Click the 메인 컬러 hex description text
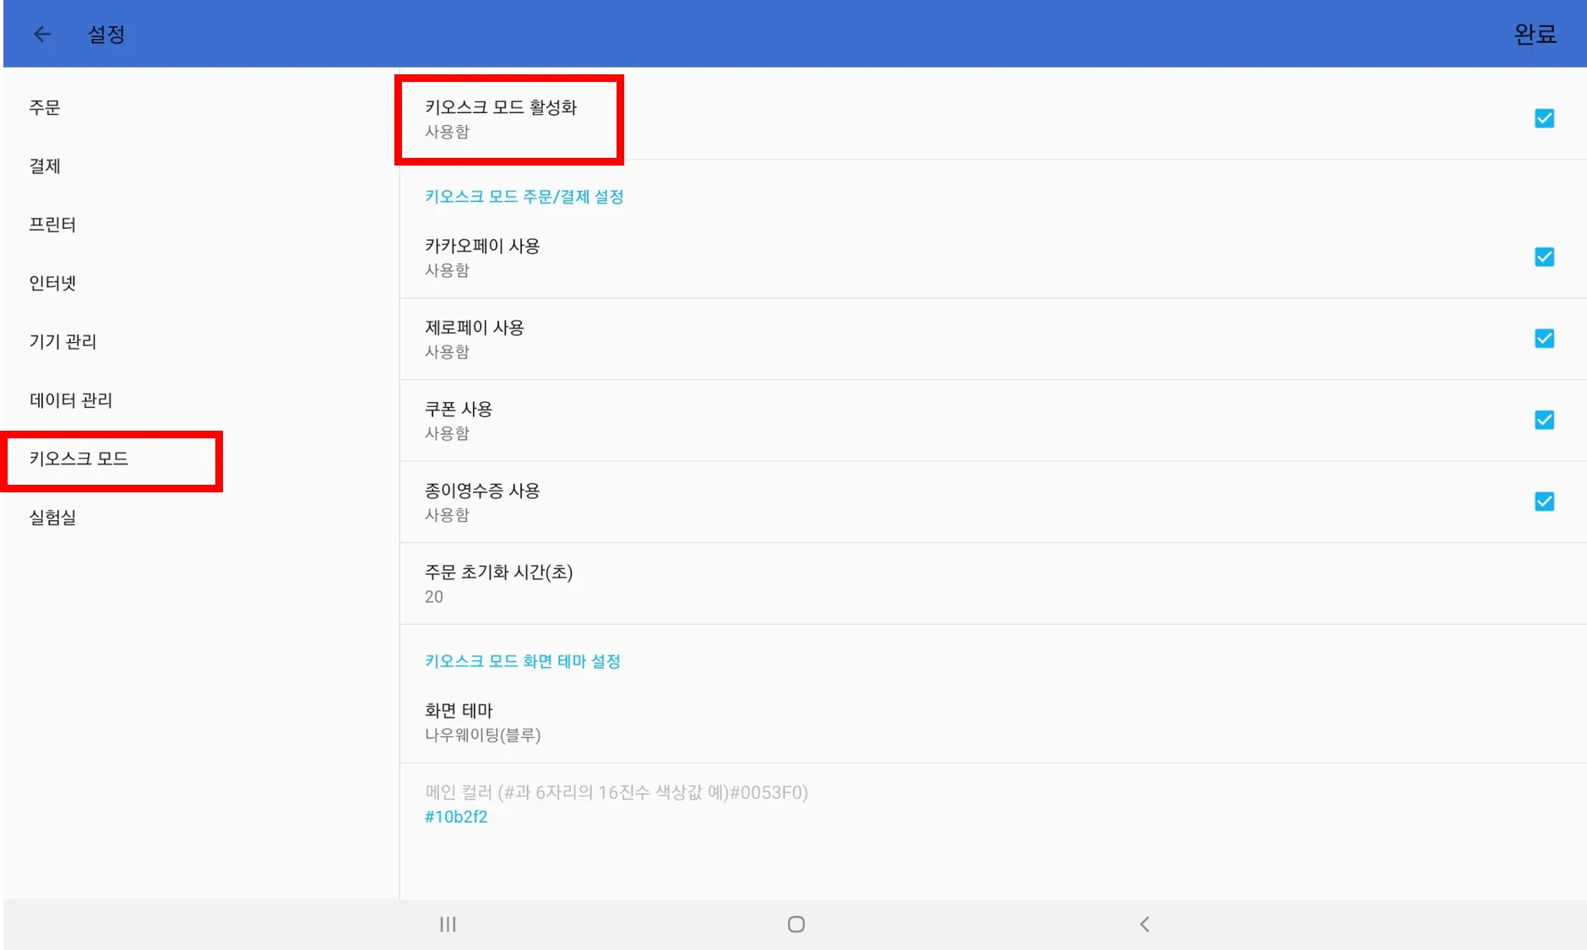The height and width of the screenshot is (950, 1587). pos(616,792)
